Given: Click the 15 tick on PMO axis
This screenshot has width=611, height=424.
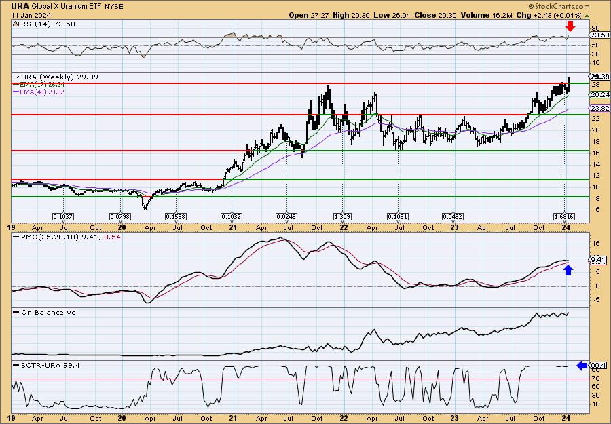Looking at the screenshot, I should coord(595,244).
